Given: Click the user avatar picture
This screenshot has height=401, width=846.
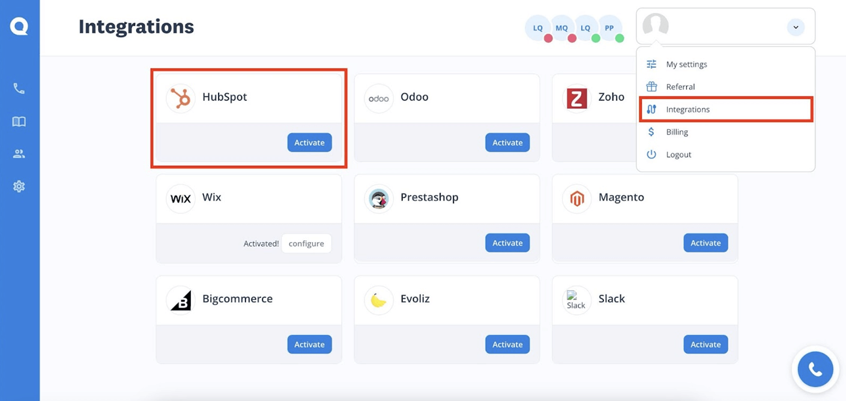Looking at the screenshot, I should click(655, 26).
